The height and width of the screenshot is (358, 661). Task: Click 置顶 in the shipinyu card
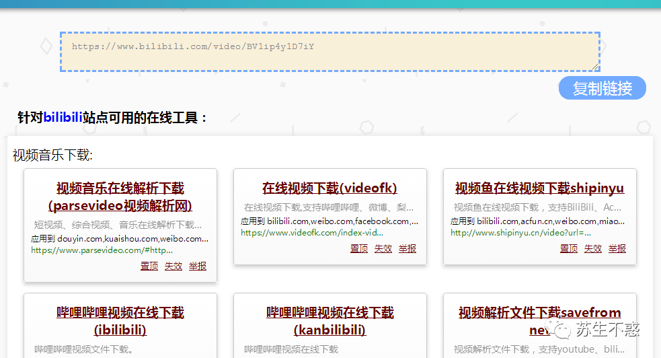pyautogui.click(x=569, y=248)
